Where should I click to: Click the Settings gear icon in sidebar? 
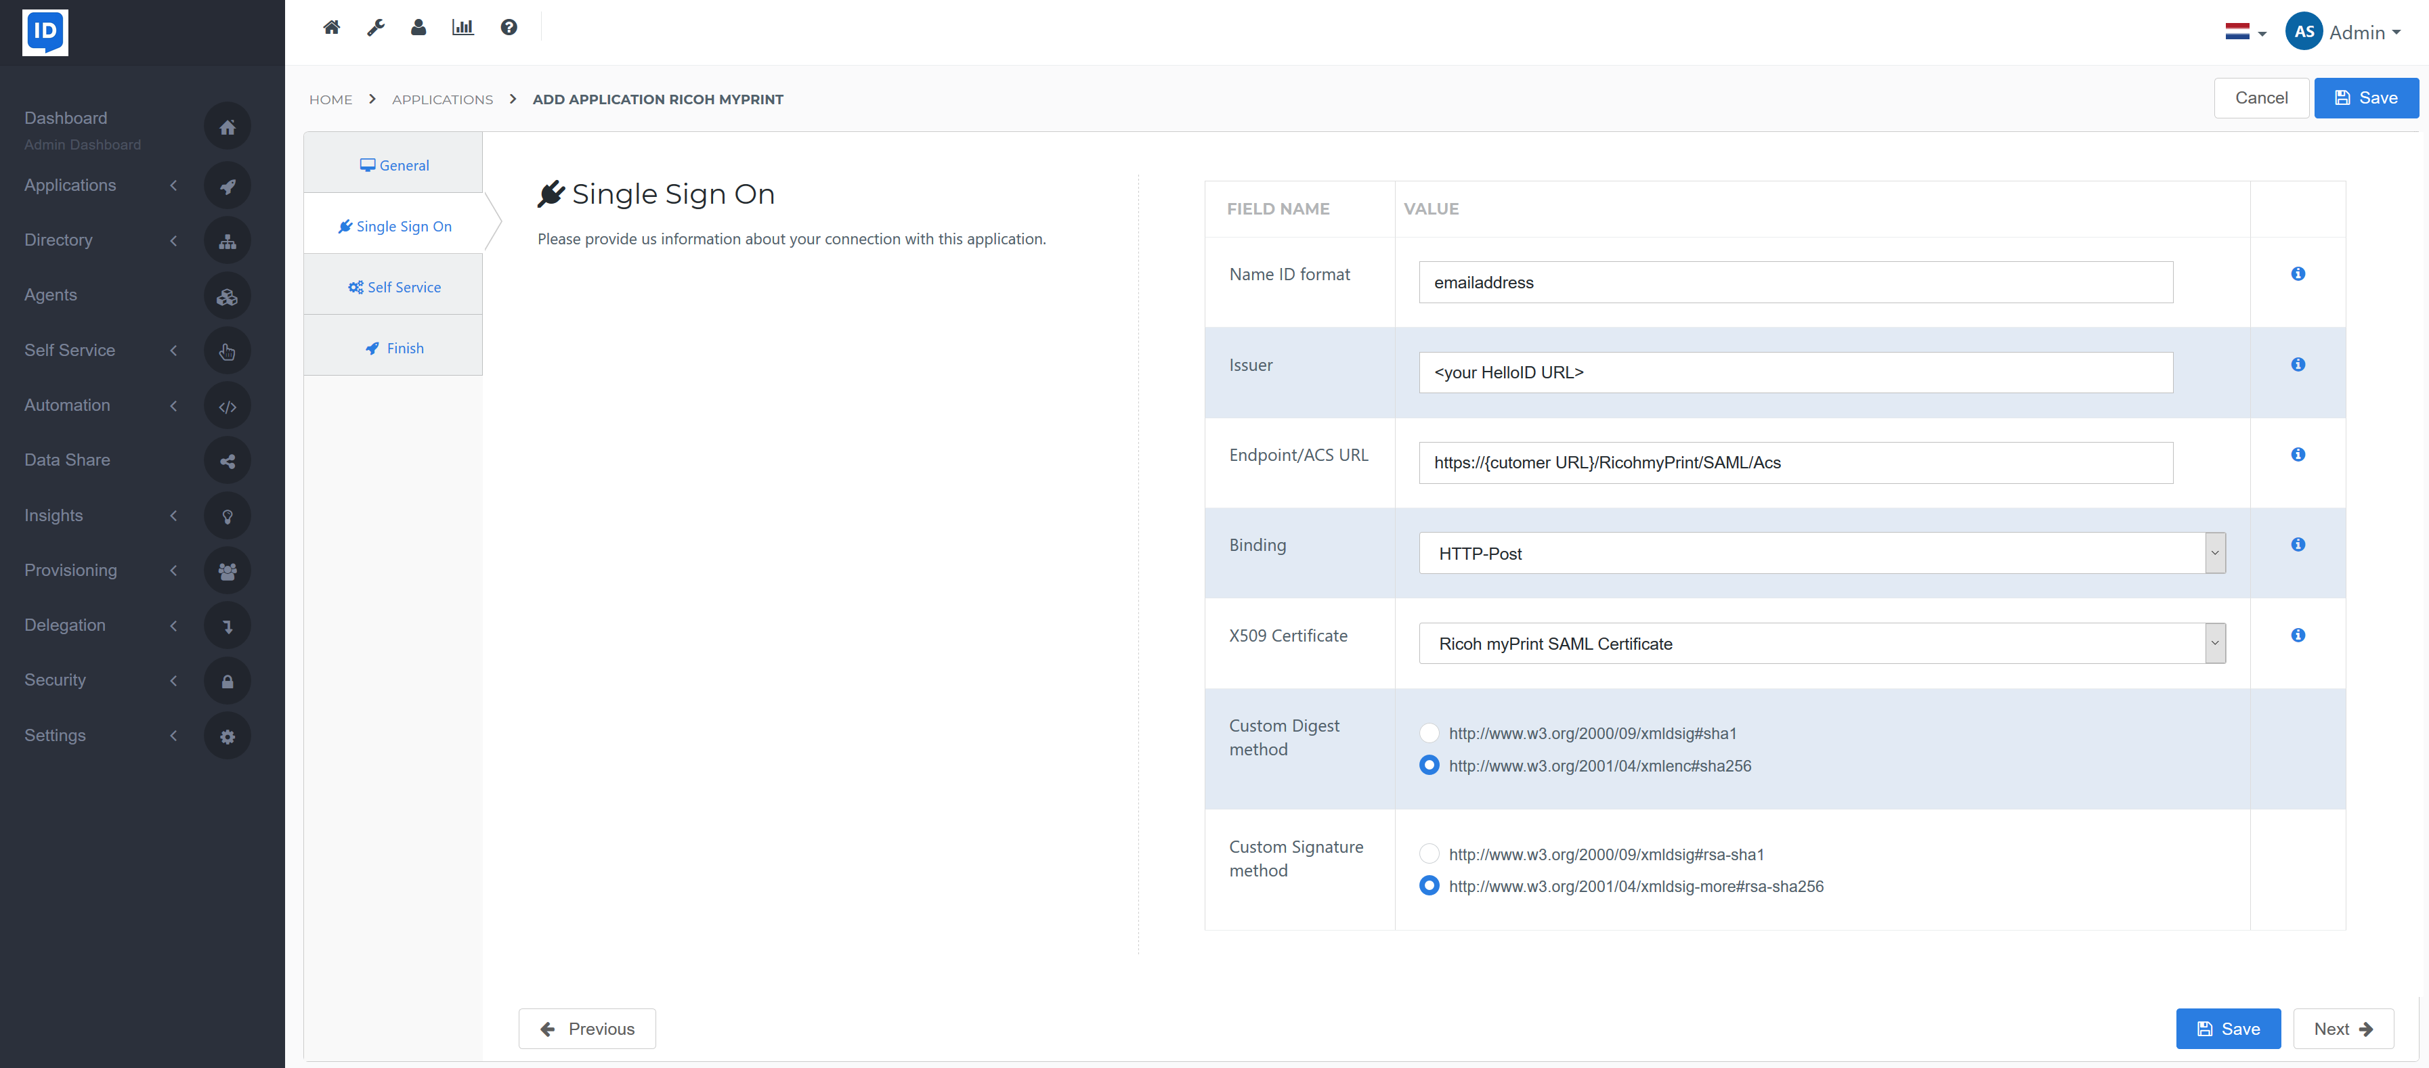pyautogui.click(x=228, y=736)
